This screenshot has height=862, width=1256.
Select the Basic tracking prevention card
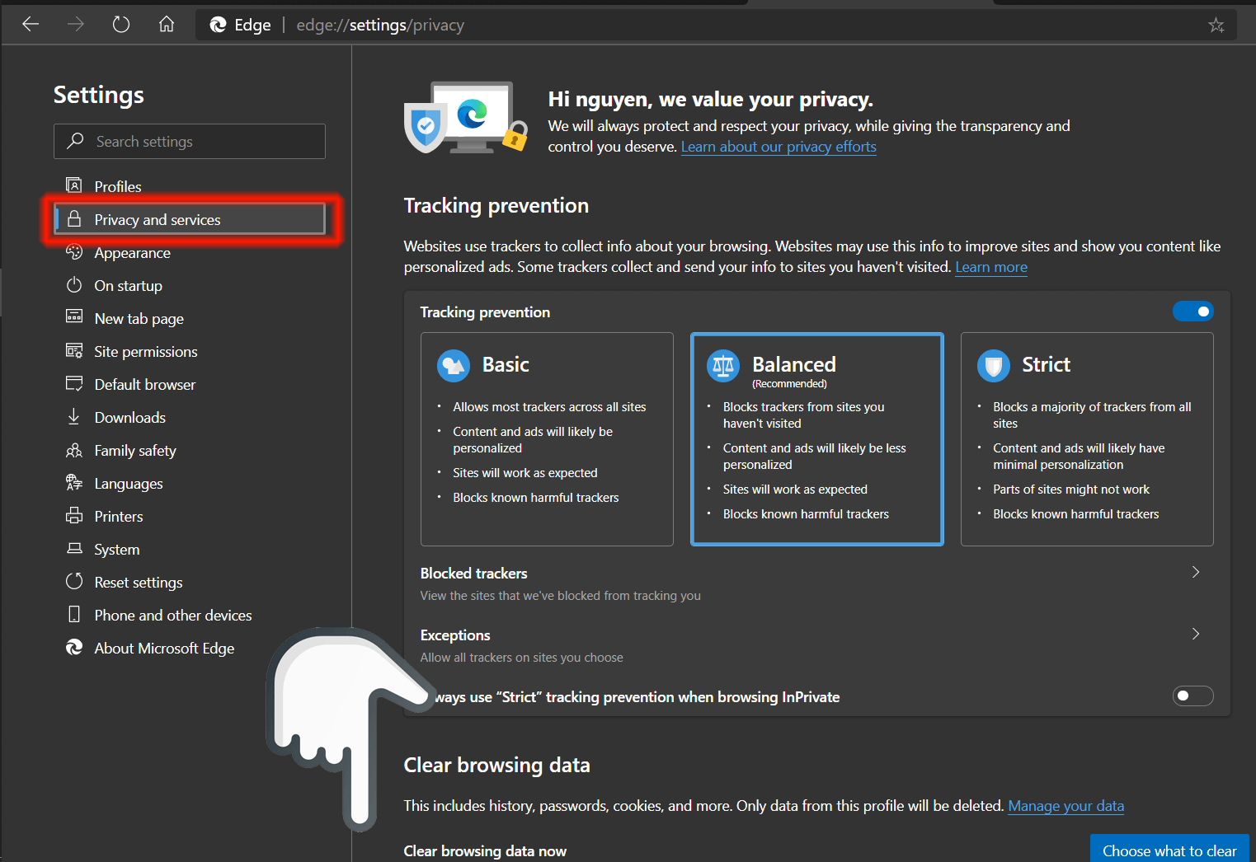[547, 439]
